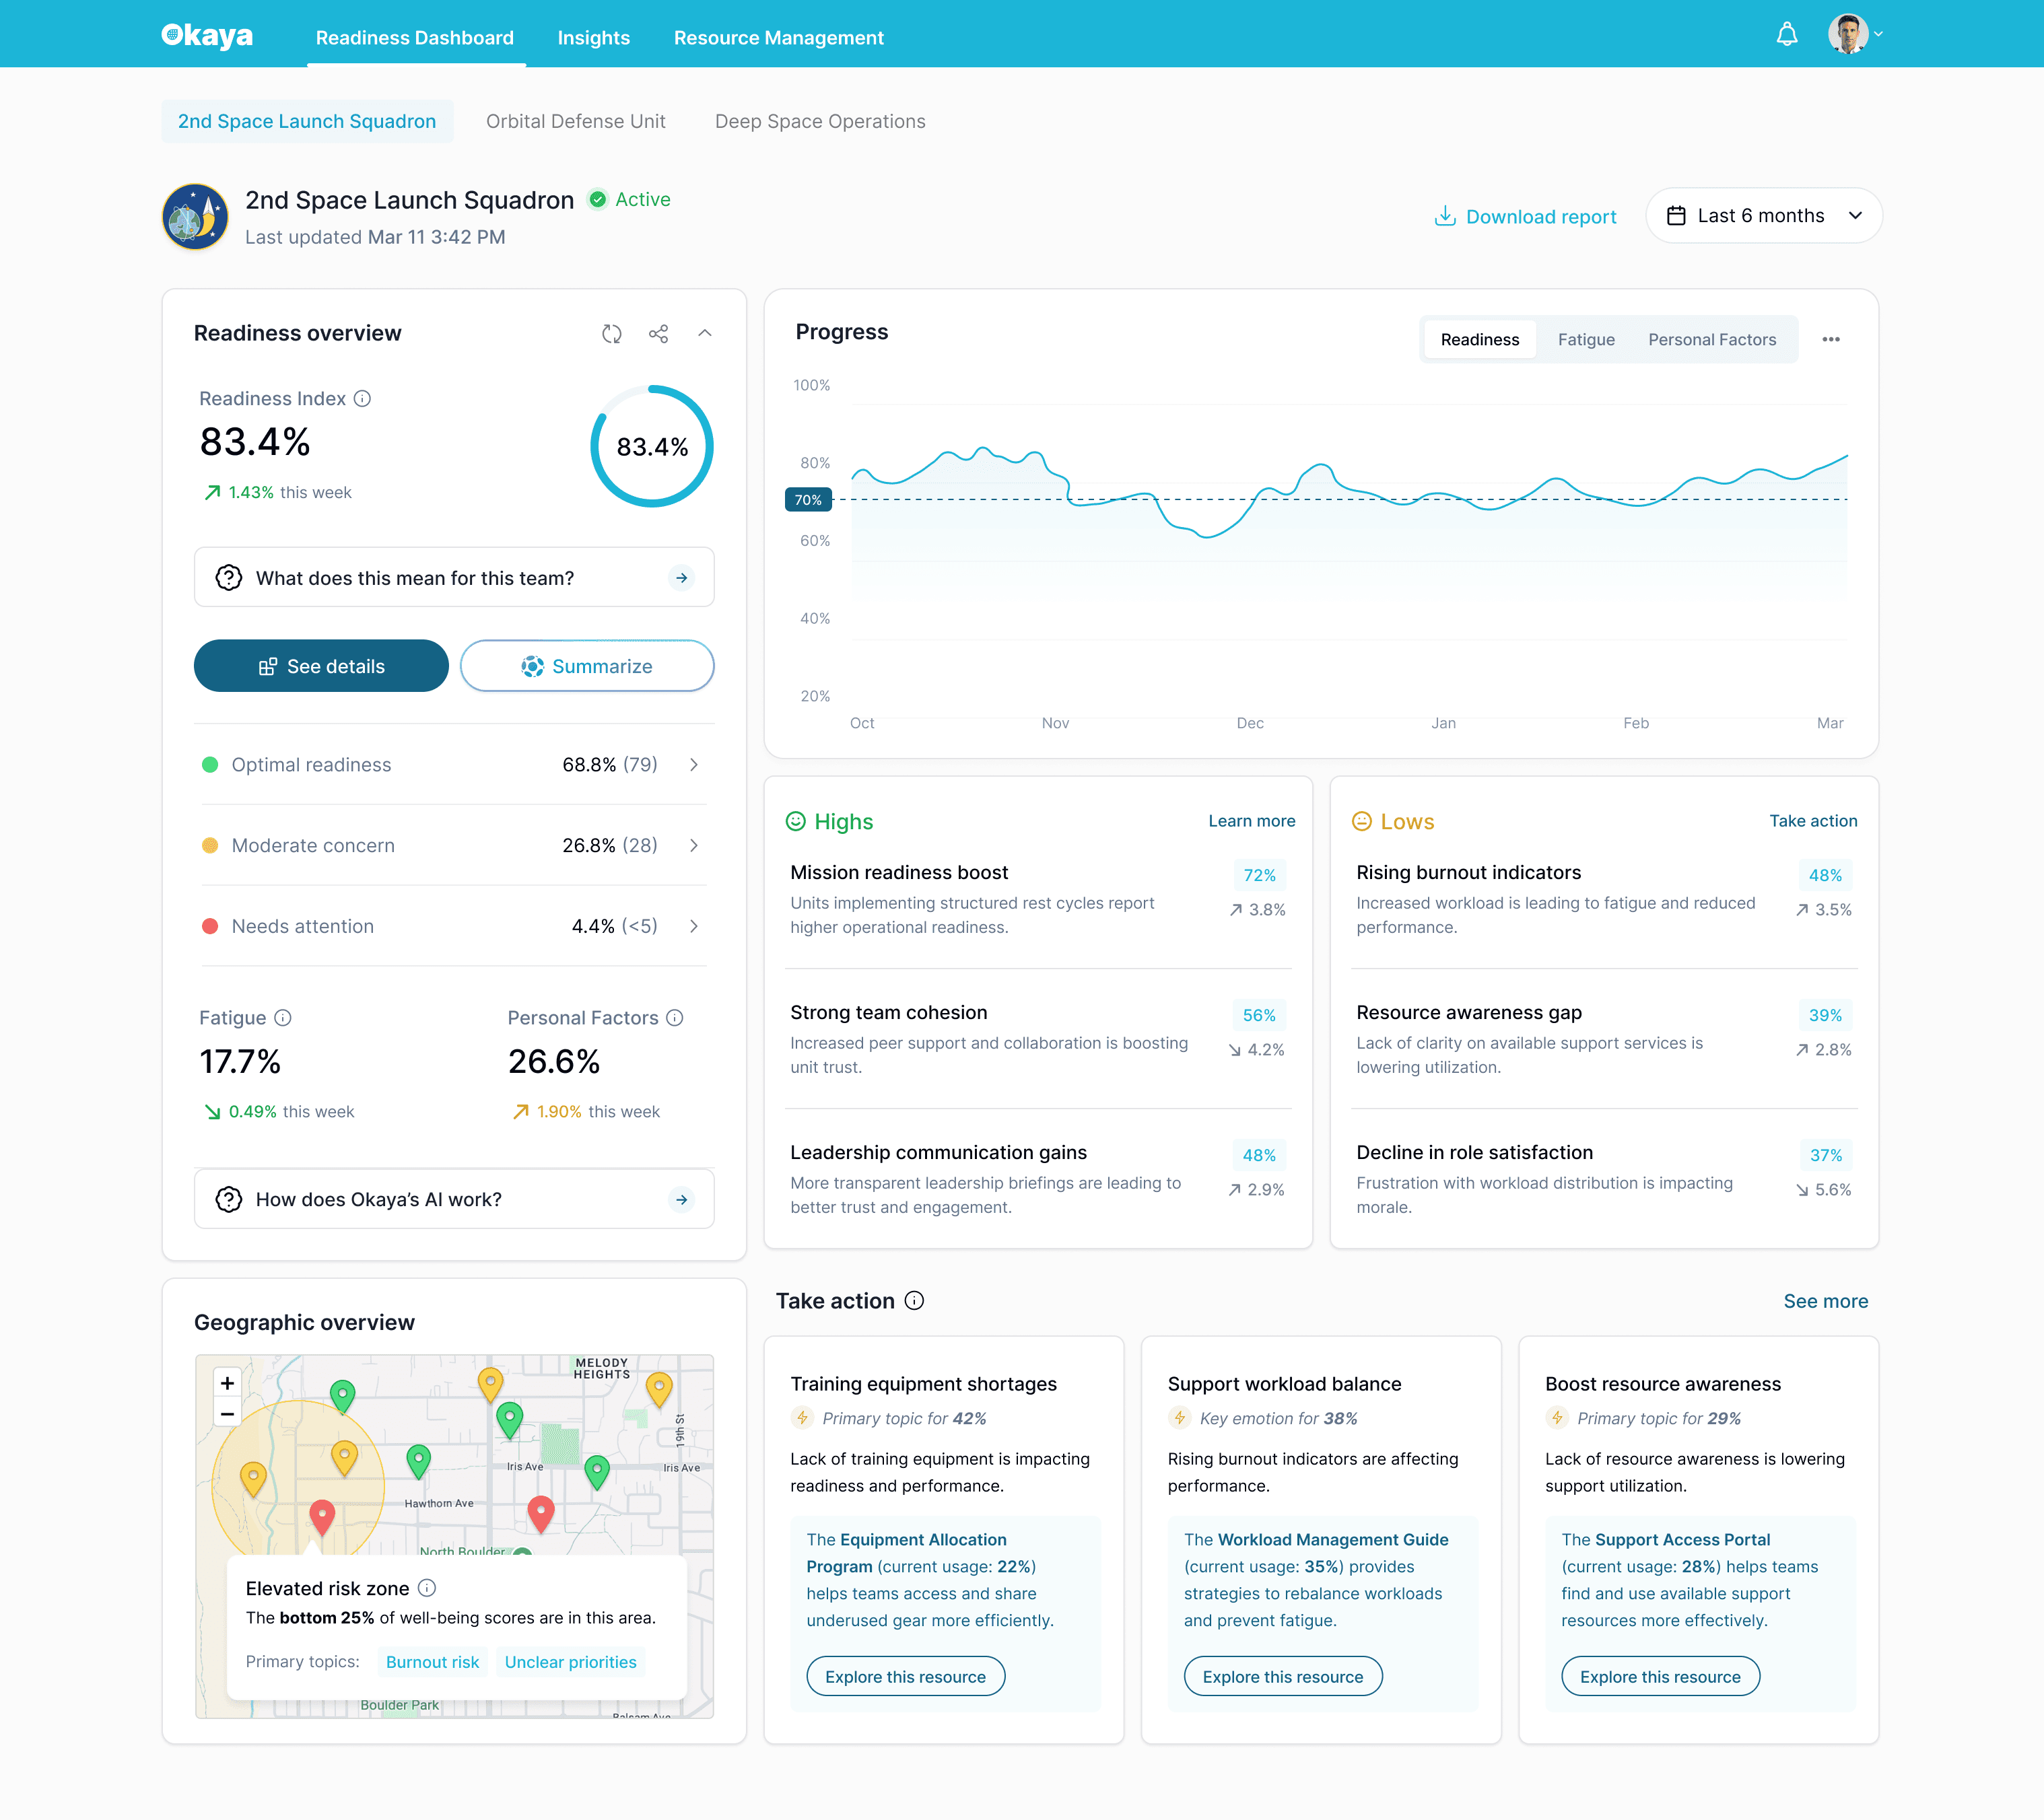Viewport: 2044px width, 1820px height.
Task: Open the Last 6 months date dropdown
Action: click(1763, 215)
